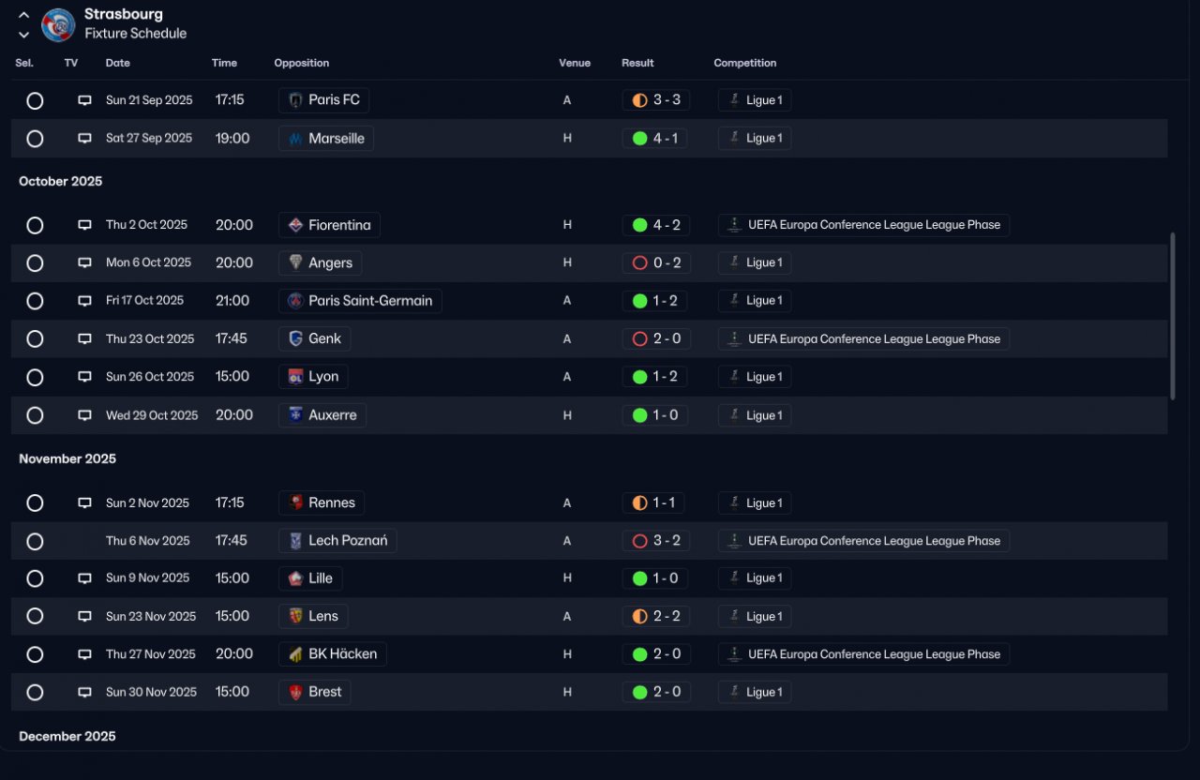Click the Conference League logo in BK Häcken row
This screenshot has height=780, width=1200.
pos(734,654)
